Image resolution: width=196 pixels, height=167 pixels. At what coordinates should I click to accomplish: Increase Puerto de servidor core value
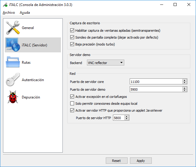[x=185, y=81]
